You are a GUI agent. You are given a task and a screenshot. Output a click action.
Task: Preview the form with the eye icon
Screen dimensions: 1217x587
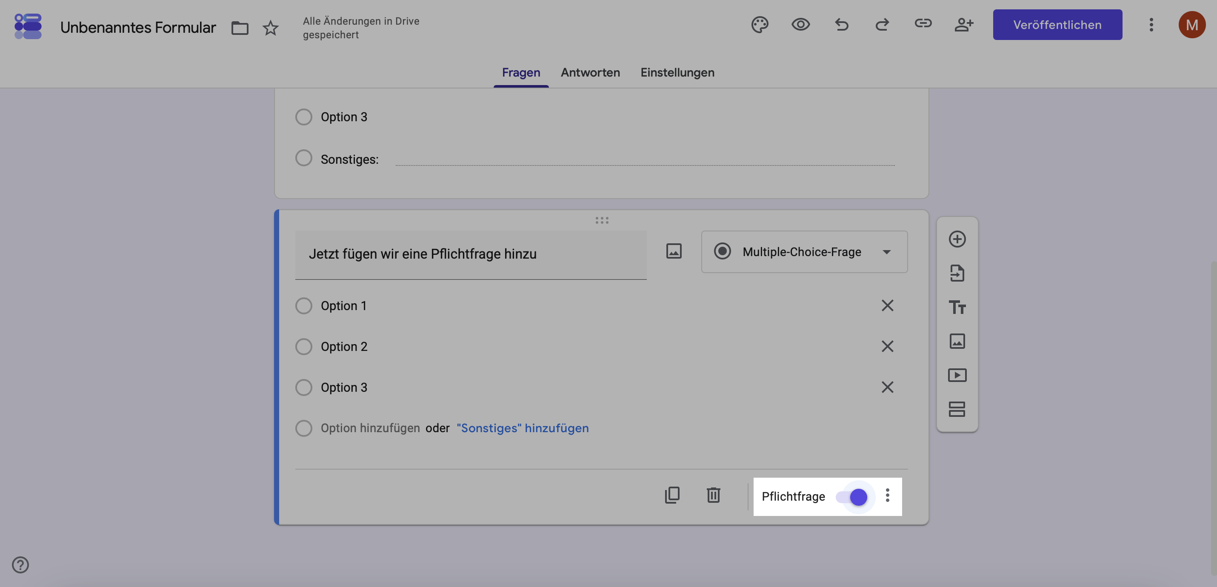[x=801, y=25]
